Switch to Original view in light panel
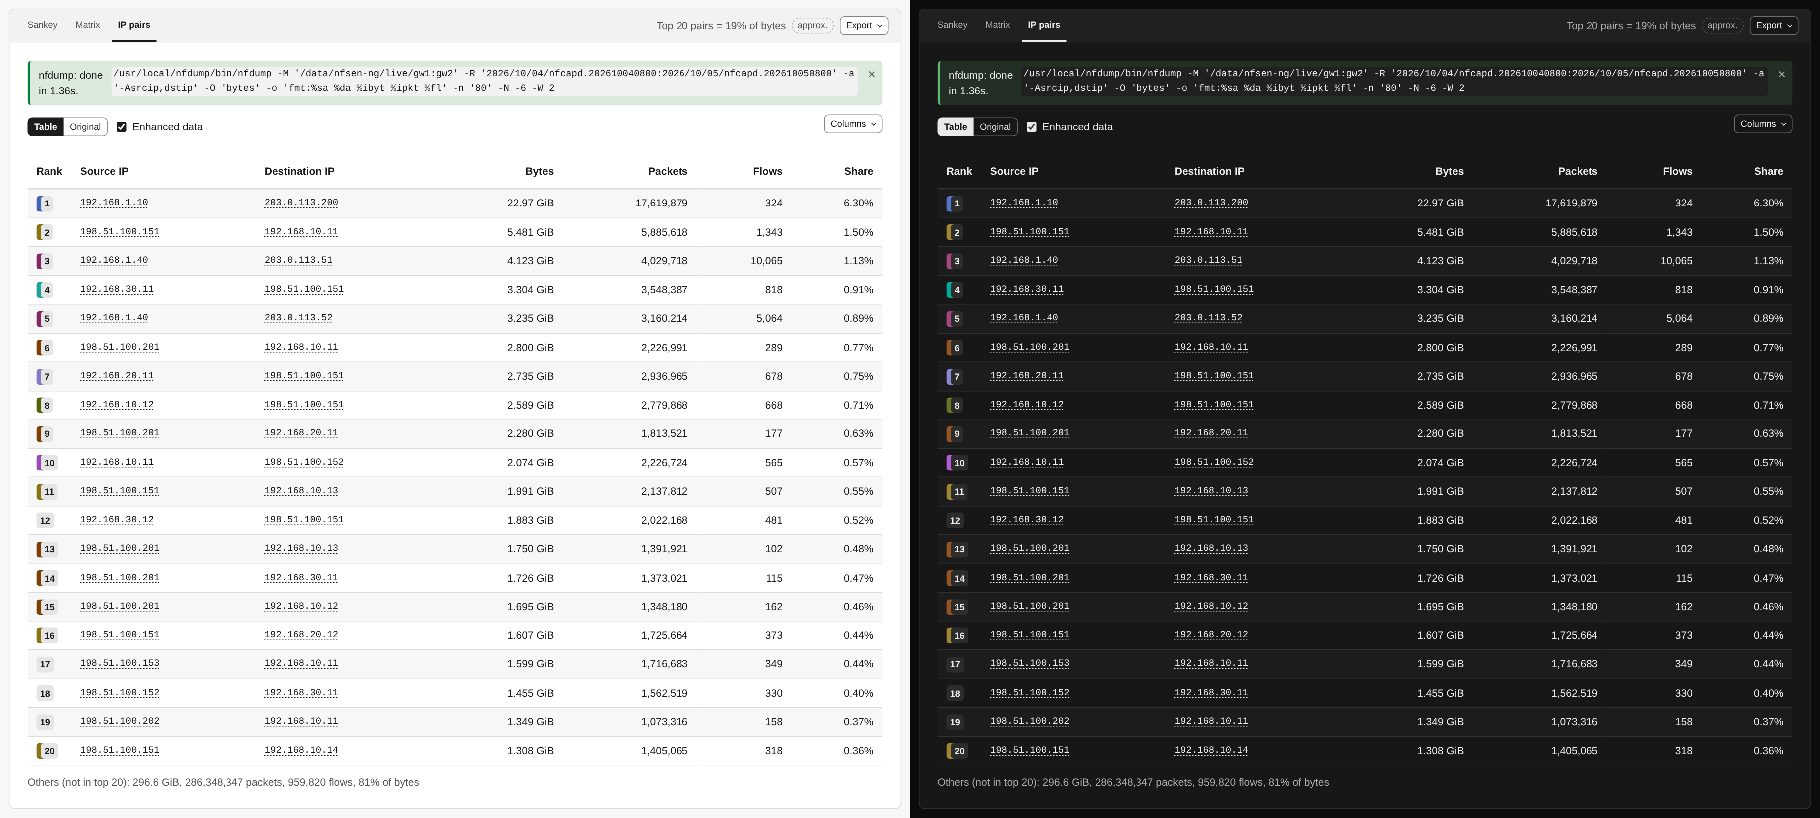Image resolution: width=1820 pixels, height=818 pixels. pyautogui.click(x=85, y=127)
